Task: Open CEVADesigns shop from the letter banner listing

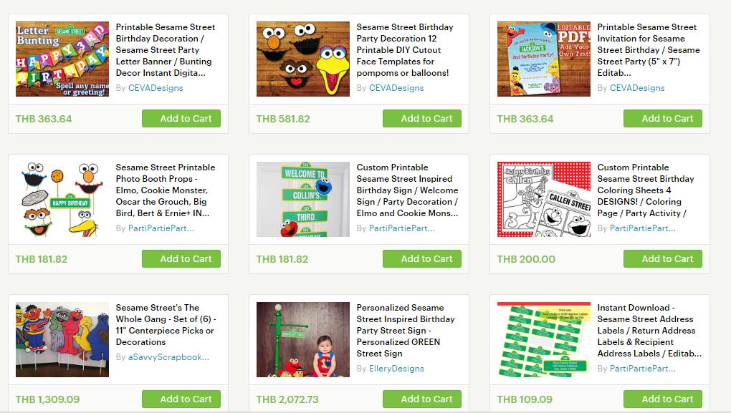Action: coord(156,88)
